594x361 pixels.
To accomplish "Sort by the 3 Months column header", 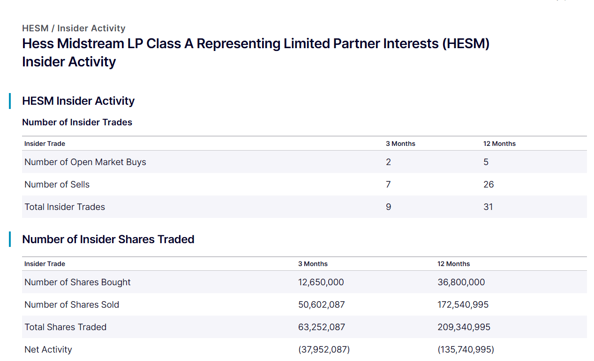I will (400, 144).
